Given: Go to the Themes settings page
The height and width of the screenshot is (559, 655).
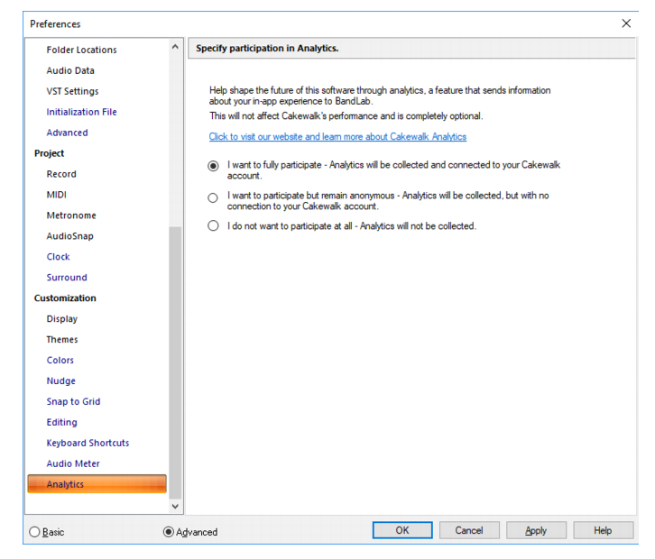Looking at the screenshot, I should pos(62,339).
